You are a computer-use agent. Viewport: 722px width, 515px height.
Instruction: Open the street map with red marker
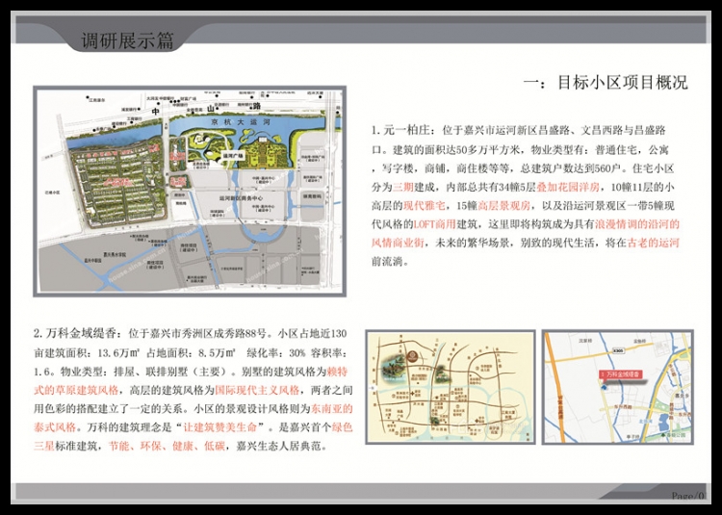point(617,387)
